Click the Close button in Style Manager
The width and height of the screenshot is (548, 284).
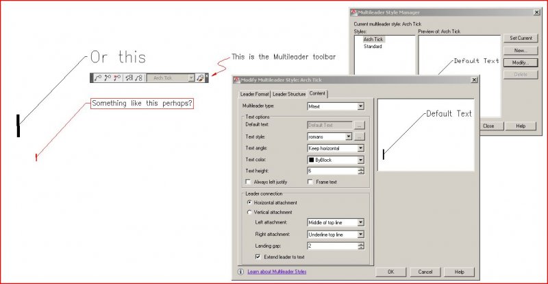click(488, 126)
